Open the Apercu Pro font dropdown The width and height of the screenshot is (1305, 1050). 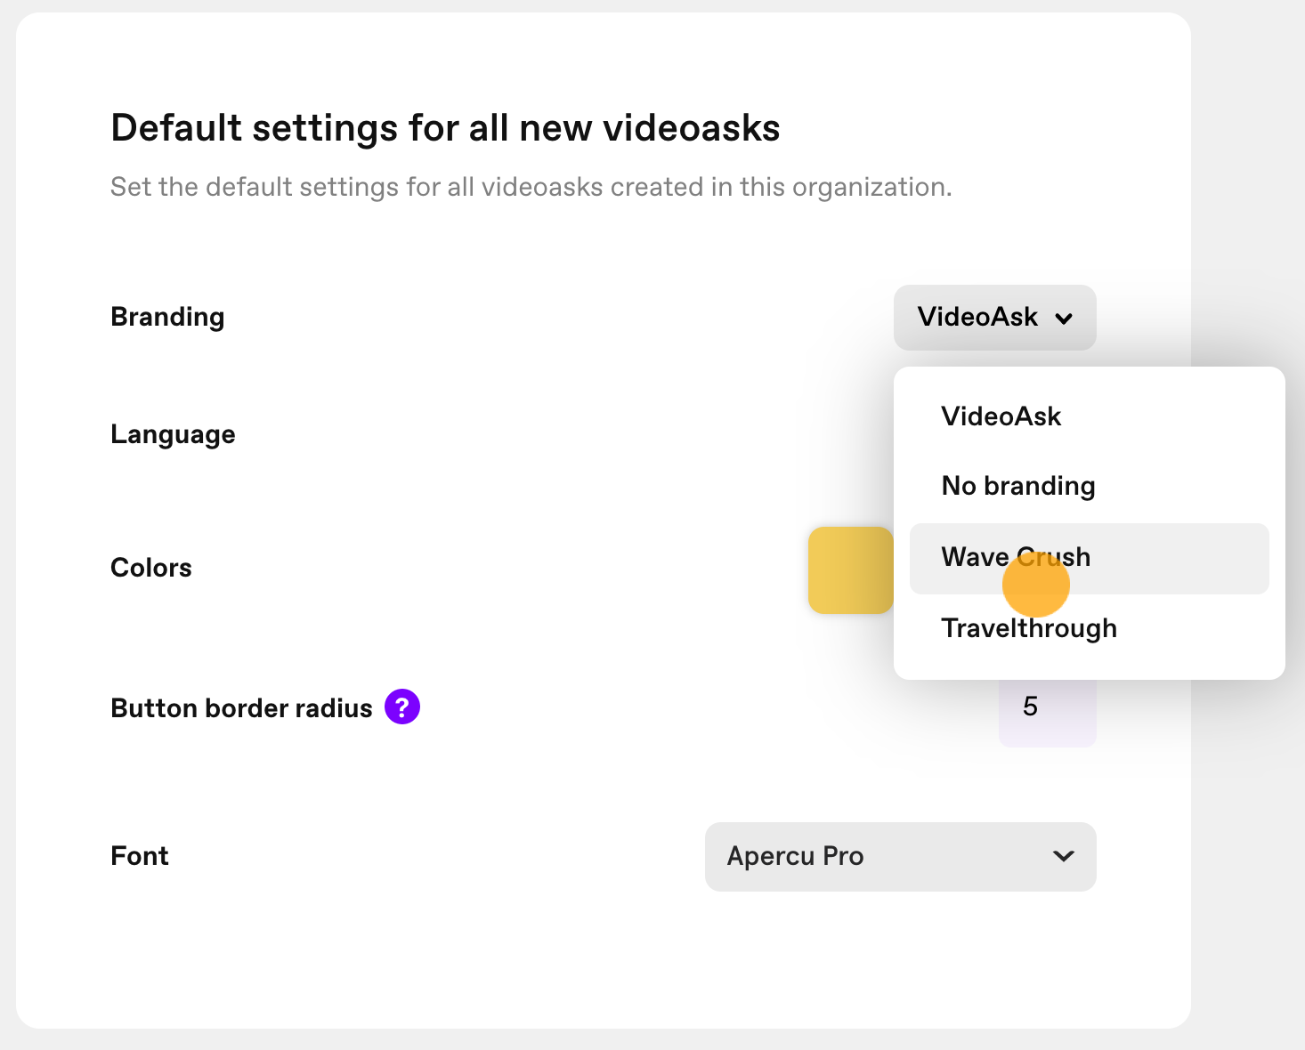[901, 857]
